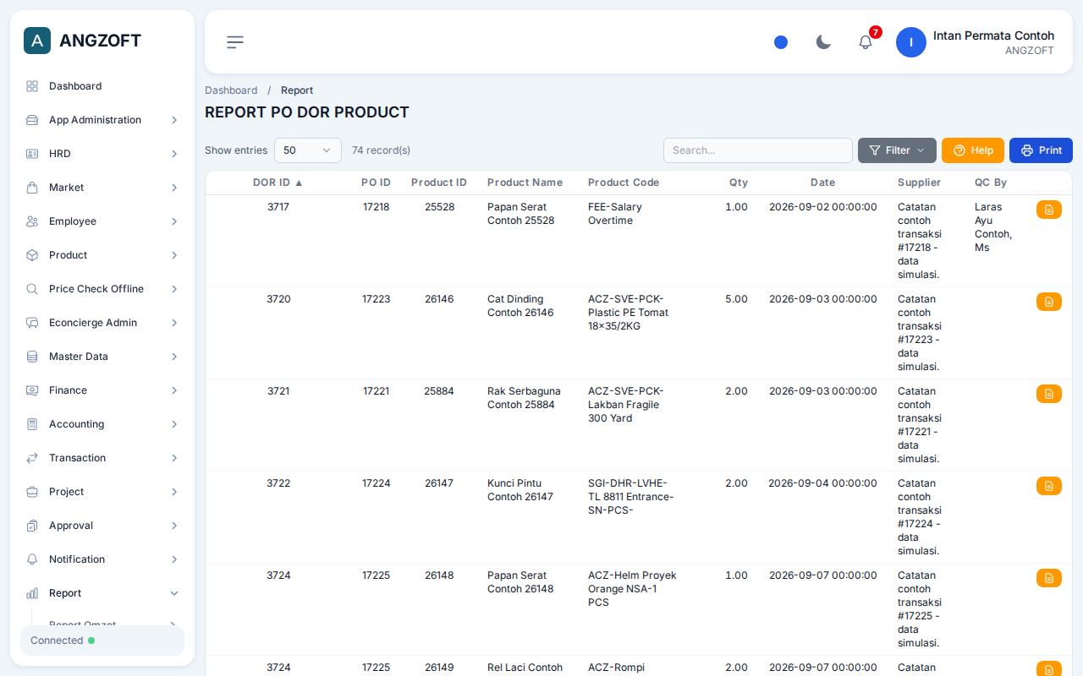Click the blue Print button

point(1041,150)
